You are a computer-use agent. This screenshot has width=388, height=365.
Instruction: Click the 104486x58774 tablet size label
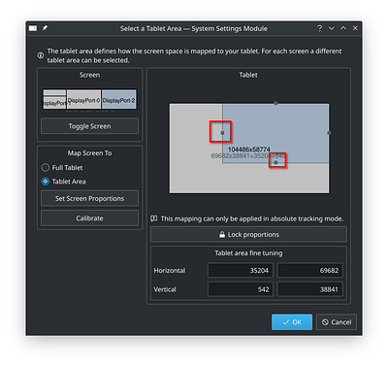249,149
